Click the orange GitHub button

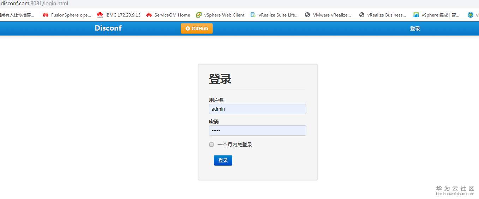197,28
